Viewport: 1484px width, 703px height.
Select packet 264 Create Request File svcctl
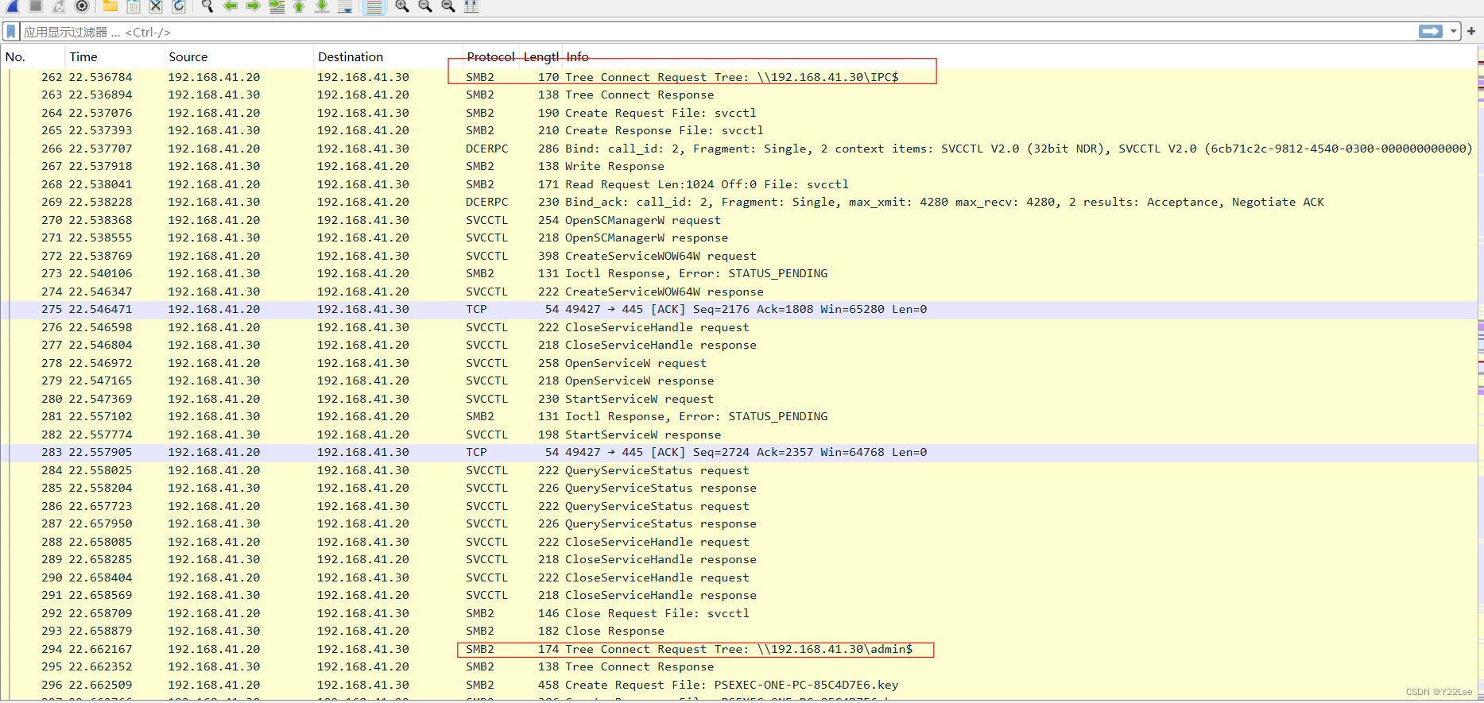pos(739,113)
